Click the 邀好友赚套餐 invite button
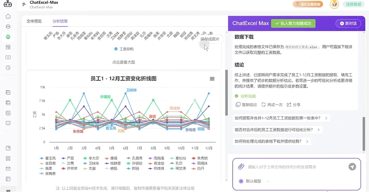The height and width of the screenshot is (192, 369). pyautogui.click(x=308, y=4)
